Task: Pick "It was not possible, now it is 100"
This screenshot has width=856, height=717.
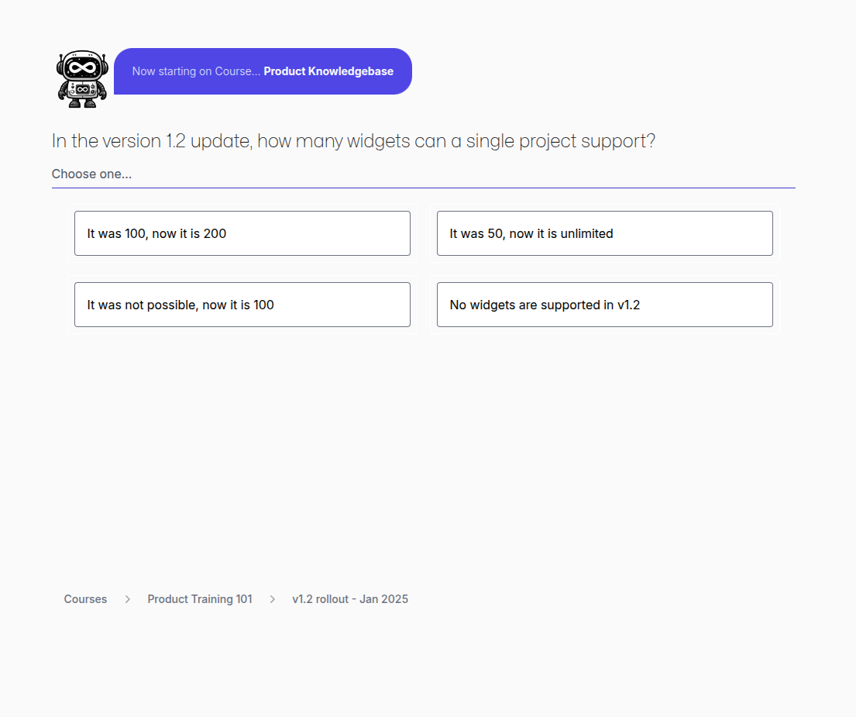Action: point(242,305)
